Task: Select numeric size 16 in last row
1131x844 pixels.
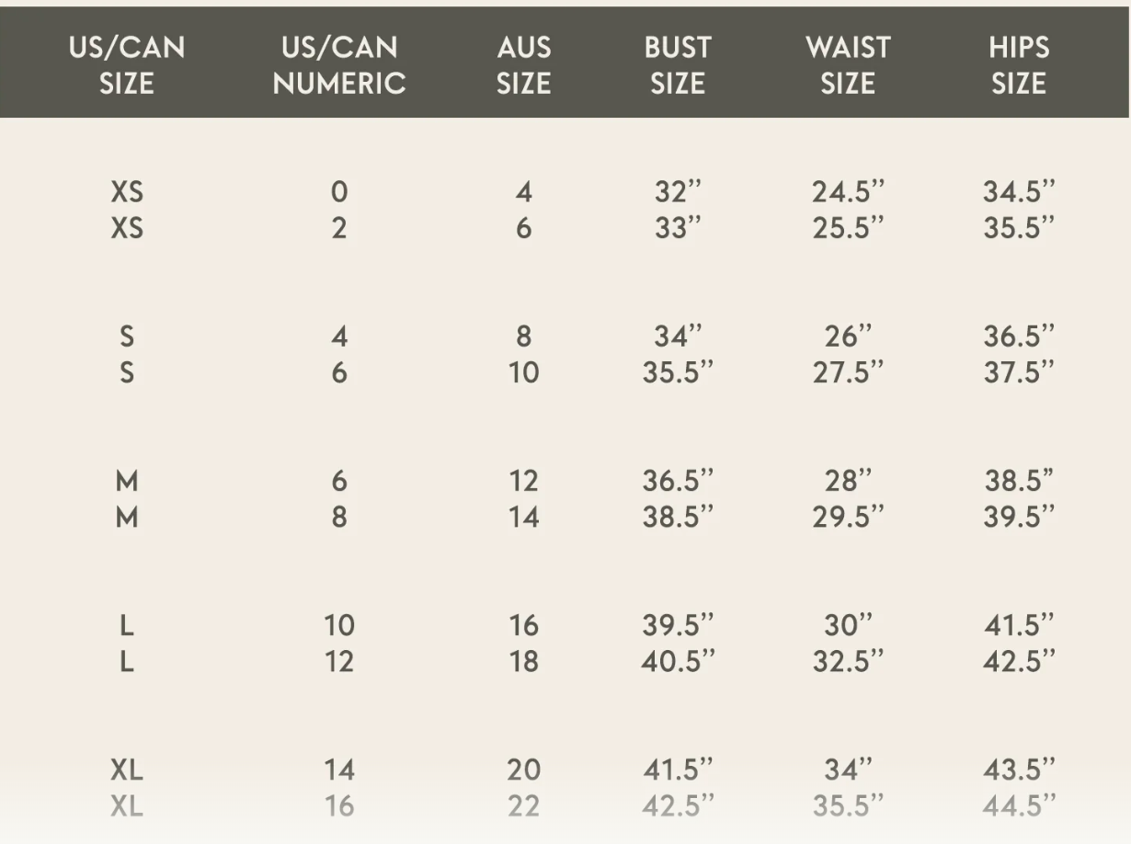Action: tap(339, 805)
